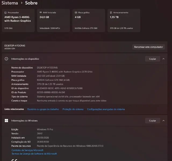This screenshot has width=172, height=161.
Task: Select the 26H2 version value
Action: click(40, 133)
